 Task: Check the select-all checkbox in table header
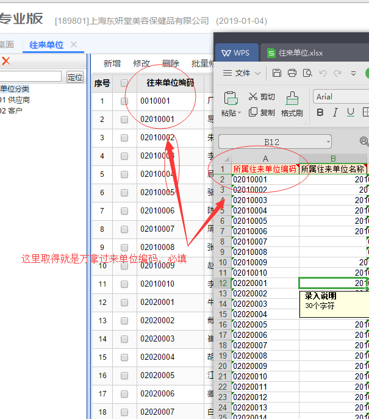coord(124,83)
